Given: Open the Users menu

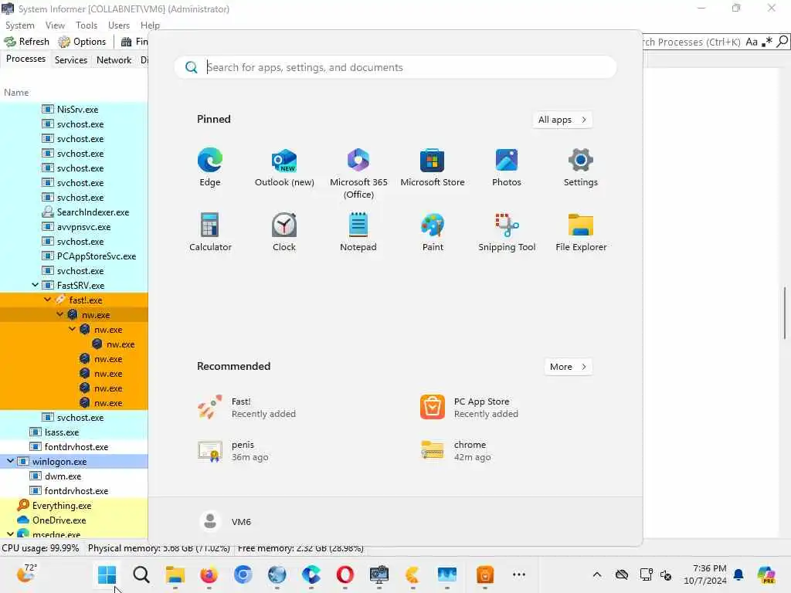Looking at the screenshot, I should [x=118, y=25].
